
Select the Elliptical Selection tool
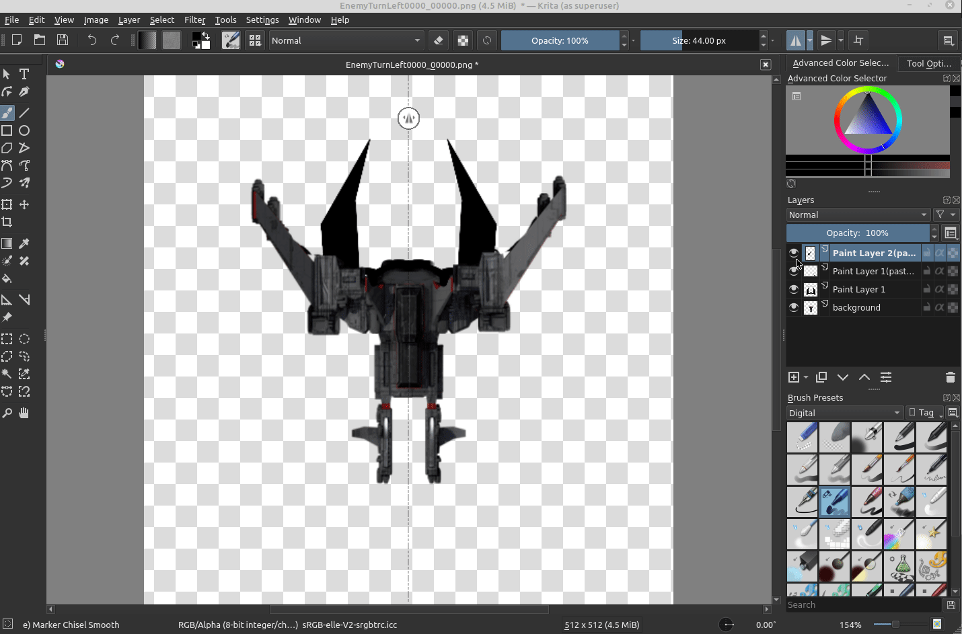(x=24, y=339)
